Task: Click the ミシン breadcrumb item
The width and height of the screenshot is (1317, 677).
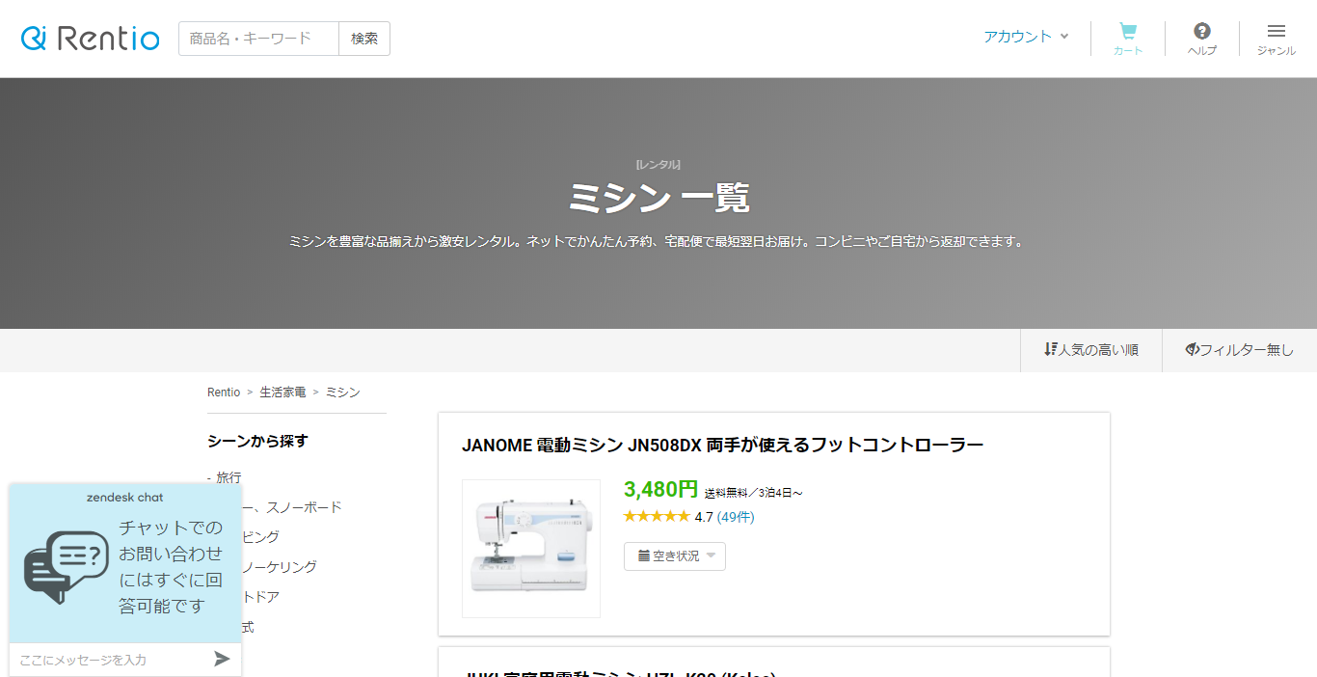Action: tap(342, 393)
